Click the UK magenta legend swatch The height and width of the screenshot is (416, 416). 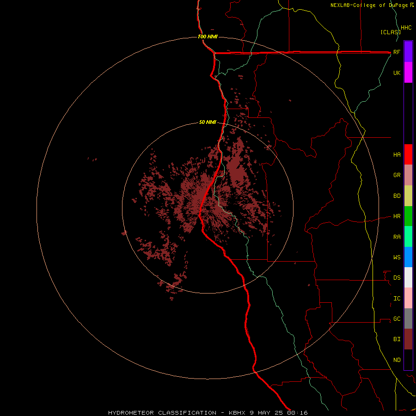(x=408, y=73)
